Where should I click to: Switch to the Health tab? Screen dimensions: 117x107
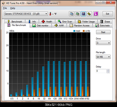pyautogui.click(x=47, y=22)
